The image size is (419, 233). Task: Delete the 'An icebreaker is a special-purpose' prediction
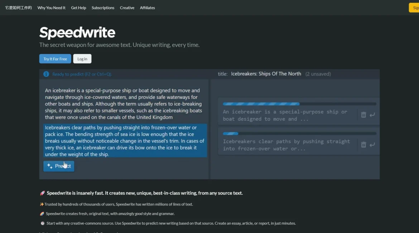click(x=363, y=115)
